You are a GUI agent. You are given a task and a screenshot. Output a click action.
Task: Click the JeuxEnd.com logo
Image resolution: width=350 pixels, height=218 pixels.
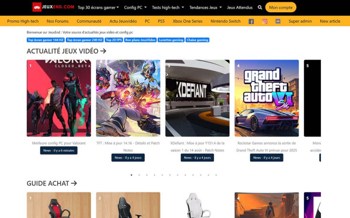[x=53, y=7]
